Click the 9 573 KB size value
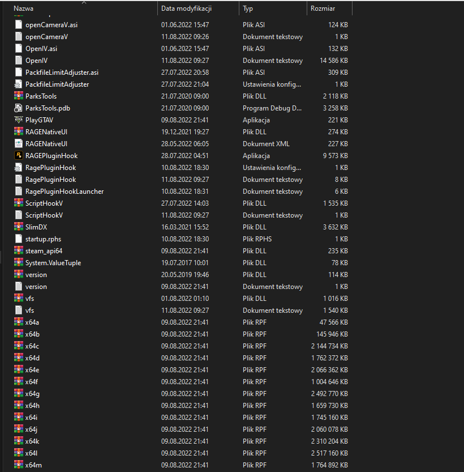This screenshot has width=464, height=472. pos(336,156)
